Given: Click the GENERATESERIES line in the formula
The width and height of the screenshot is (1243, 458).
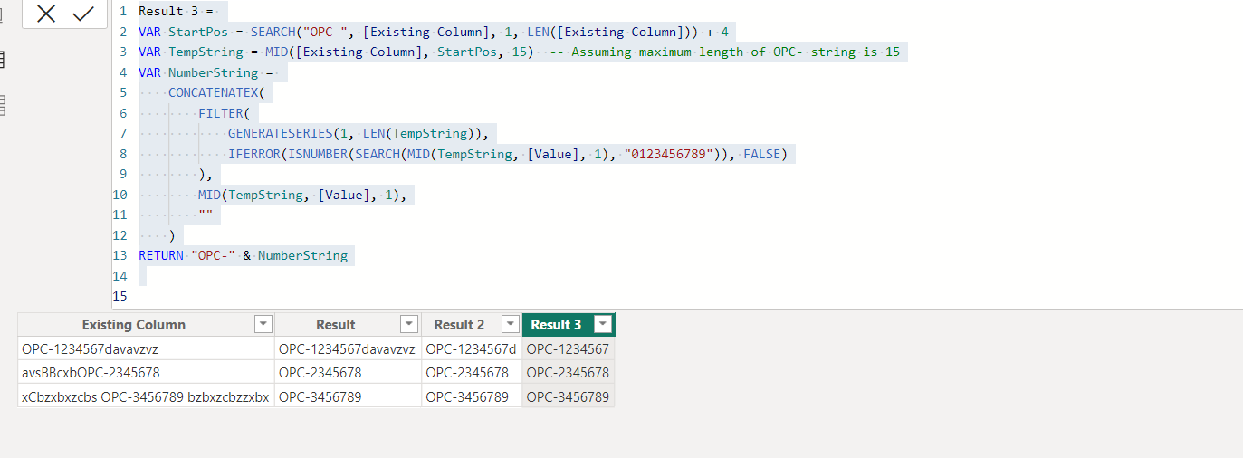Looking at the screenshot, I should point(358,133).
